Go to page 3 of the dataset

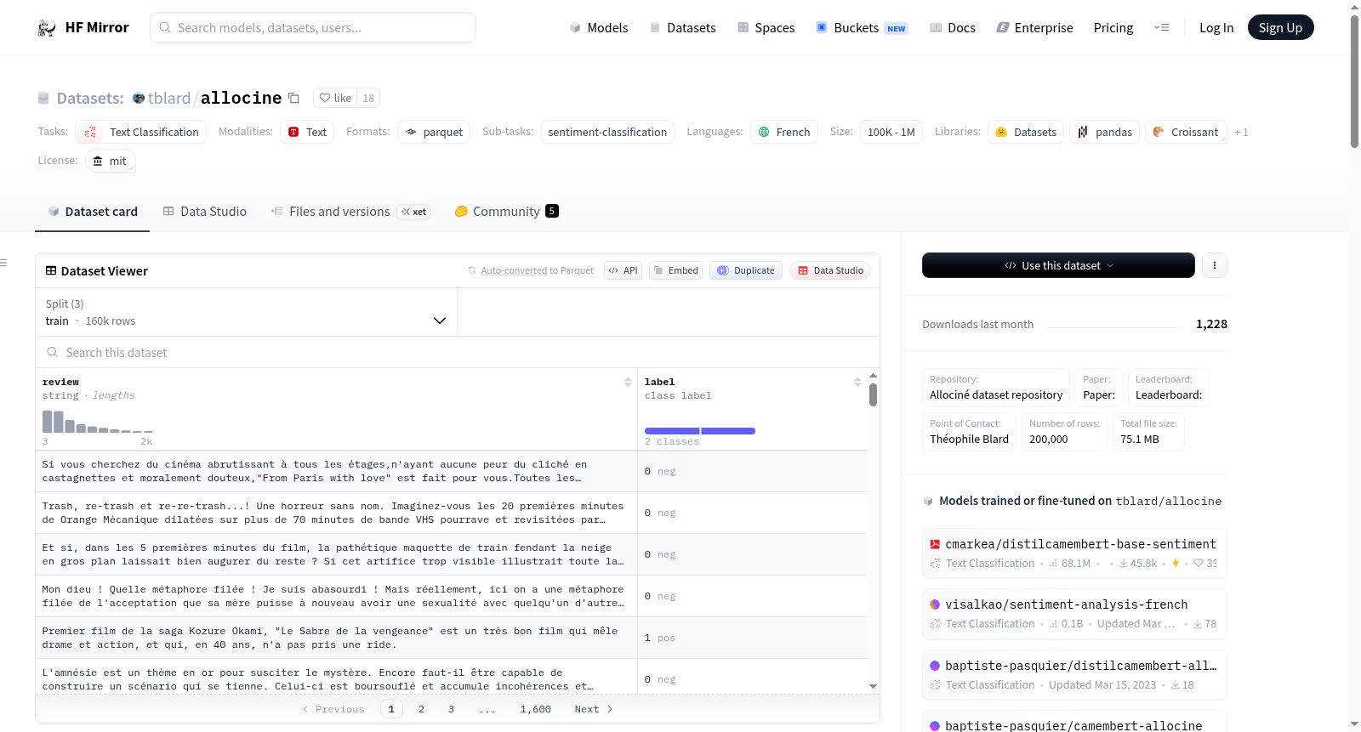(451, 709)
